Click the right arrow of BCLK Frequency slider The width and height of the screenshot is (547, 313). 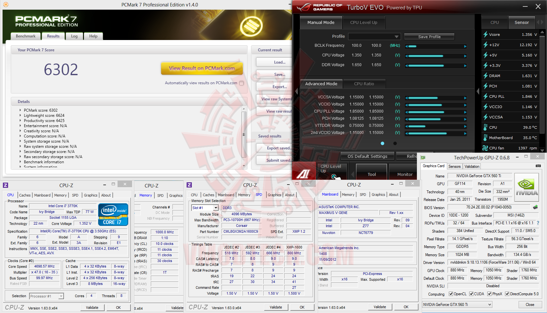click(x=465, y=46)
